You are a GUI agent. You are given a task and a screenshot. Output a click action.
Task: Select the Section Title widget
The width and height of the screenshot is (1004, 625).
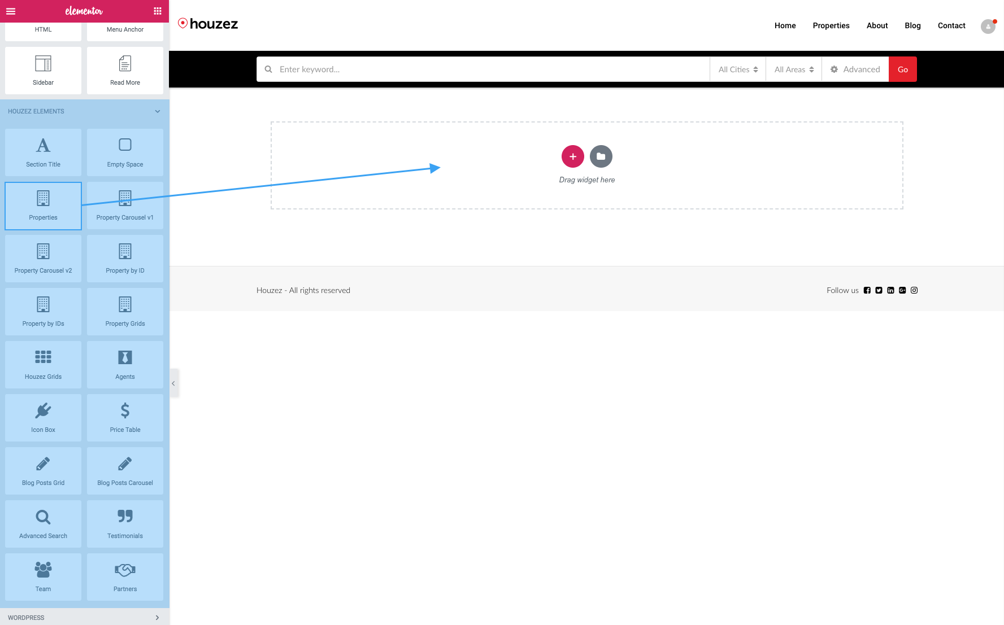(x=43, y=152)
